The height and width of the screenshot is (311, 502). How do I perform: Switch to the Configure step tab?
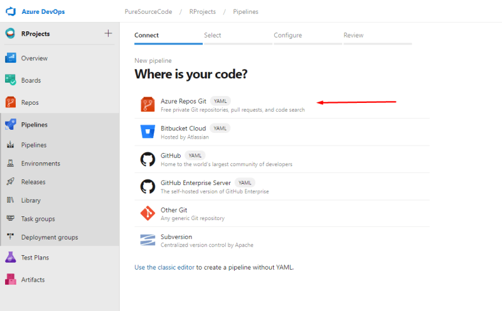point(307,36)
